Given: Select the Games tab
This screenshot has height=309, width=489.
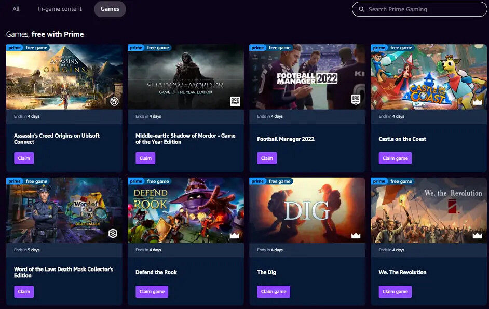Looking at the screenshot, I should click(x=110, y=9).
